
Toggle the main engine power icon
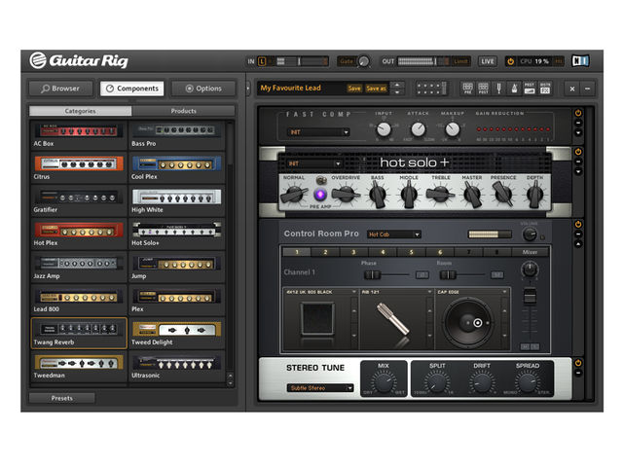[x=510, y=61]
